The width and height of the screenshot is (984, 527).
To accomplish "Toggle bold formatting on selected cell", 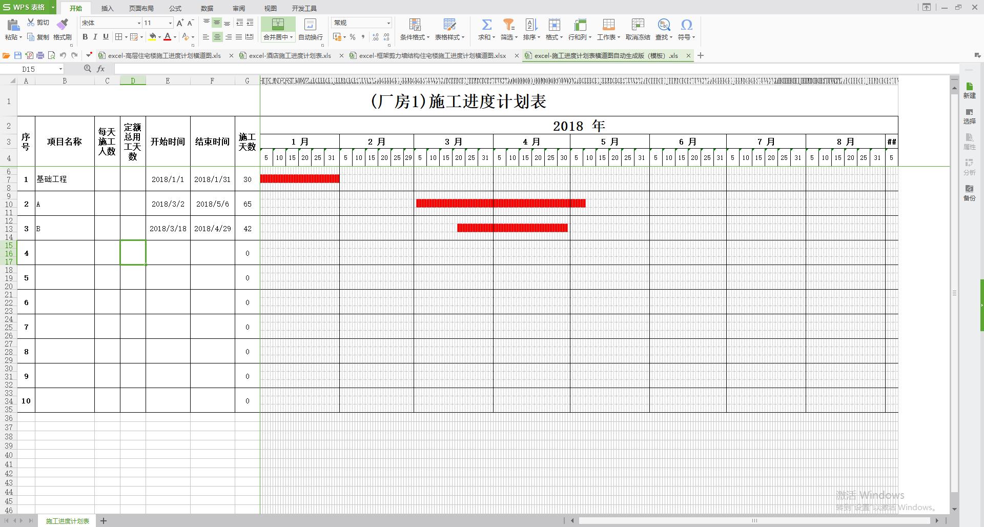I will pos(85,37).
